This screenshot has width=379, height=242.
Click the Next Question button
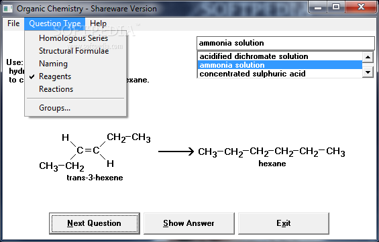(x=95, y=223)
